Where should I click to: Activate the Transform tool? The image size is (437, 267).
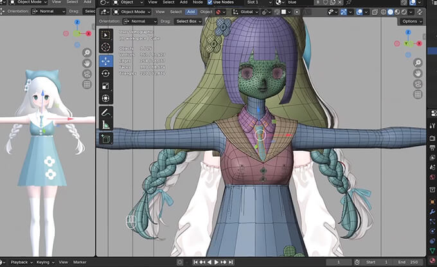point(105,98)
